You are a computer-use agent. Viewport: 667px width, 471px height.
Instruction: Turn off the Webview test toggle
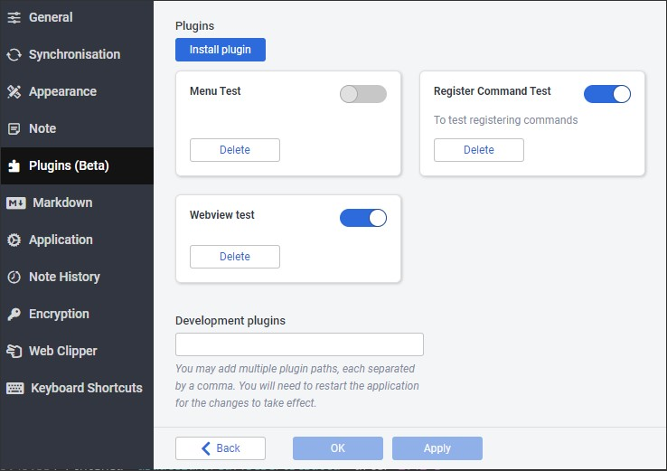pos(362,218)
